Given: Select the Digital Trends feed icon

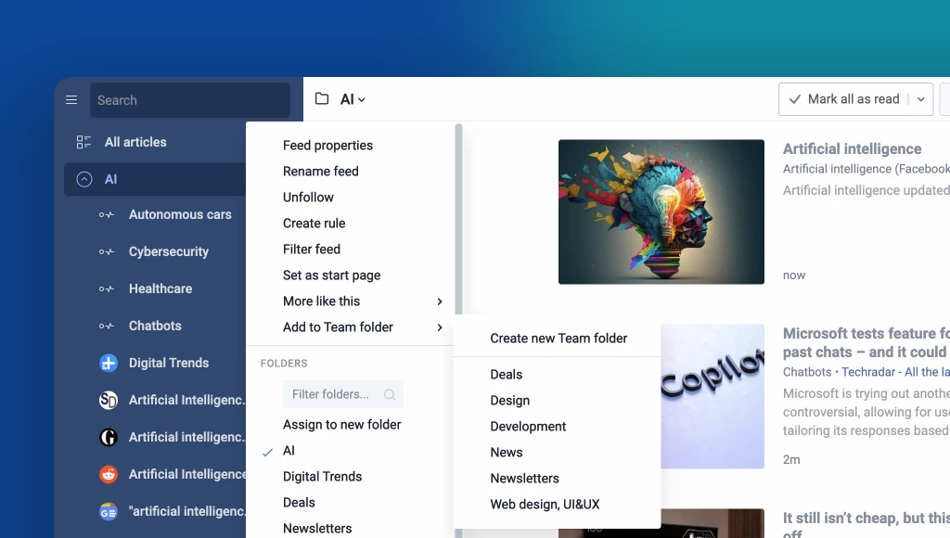Looking at the screenshot, I should click(x=109, y=363).
